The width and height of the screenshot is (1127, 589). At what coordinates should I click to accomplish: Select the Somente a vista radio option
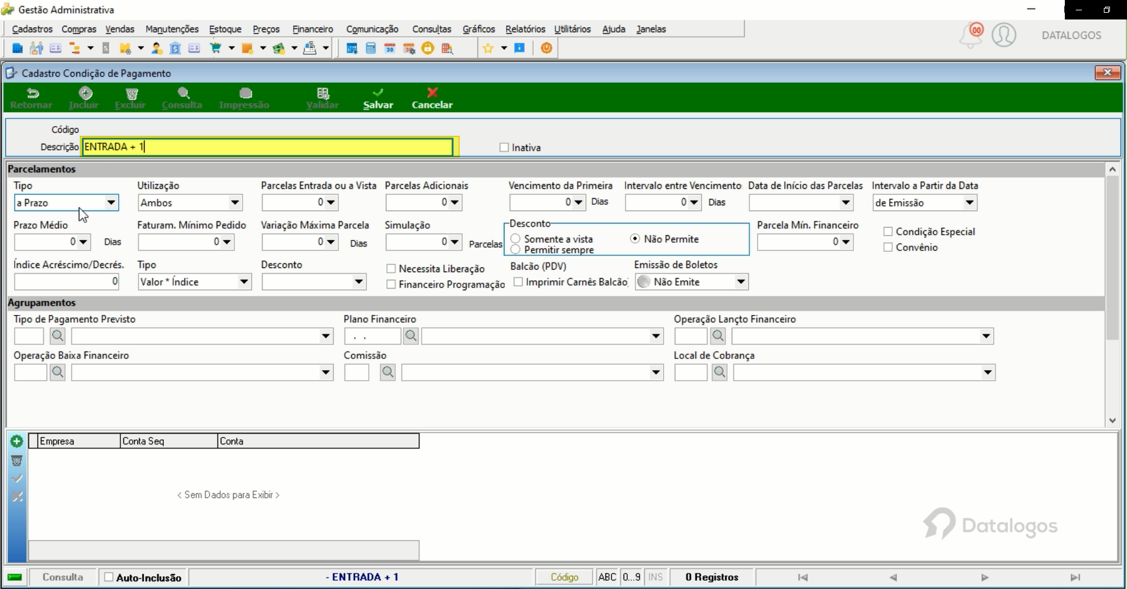point(516,239)
